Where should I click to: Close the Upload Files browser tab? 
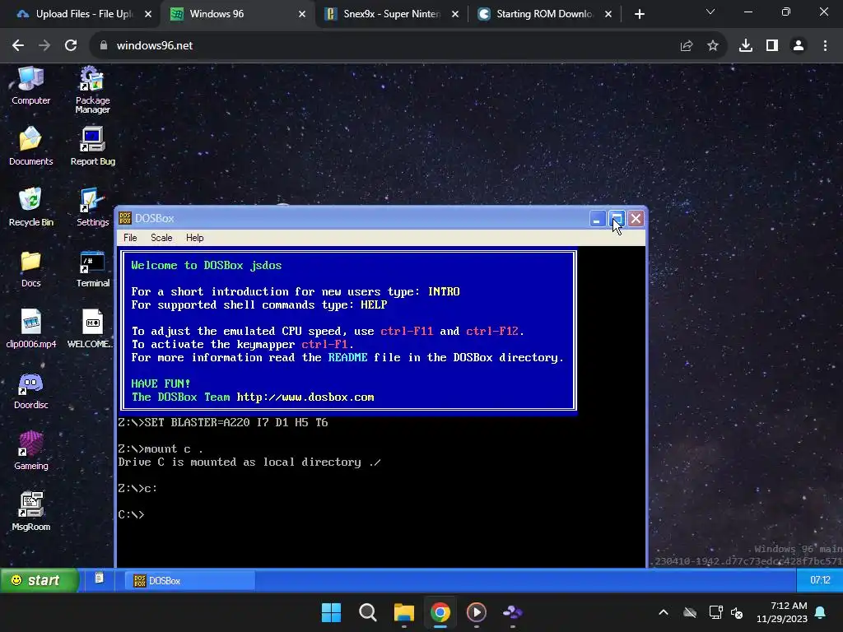pyautogui.click(x=148, y=15)
